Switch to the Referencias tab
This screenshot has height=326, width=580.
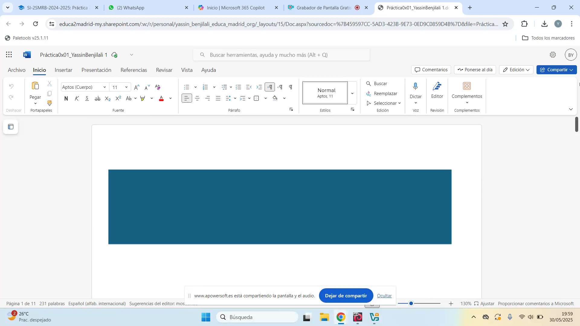click(134, 70)
